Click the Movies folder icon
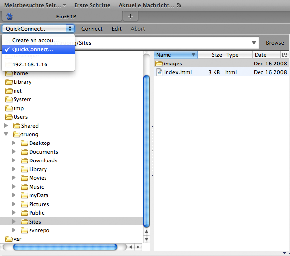Image resolution: width=290 pixels, height=256 pixels. click(24, 178)
